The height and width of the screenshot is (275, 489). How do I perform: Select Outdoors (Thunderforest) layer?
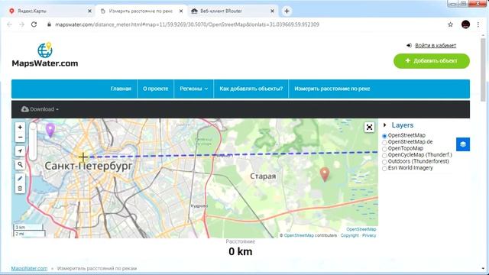pyautogui.click(x=384, y=162)
